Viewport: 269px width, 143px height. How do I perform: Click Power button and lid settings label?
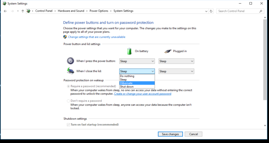pos(82,44)
